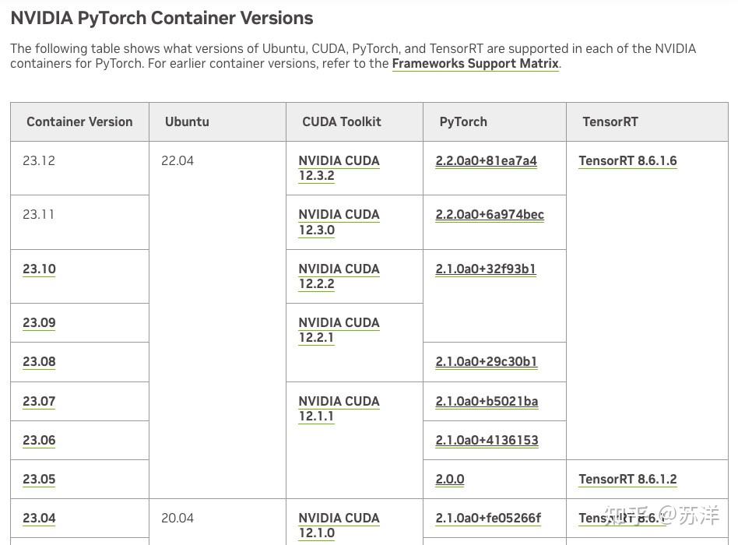This screenshot has height=545, width=738.
Task: Open the Frameworks Support Matrix link
Action: 476,64
